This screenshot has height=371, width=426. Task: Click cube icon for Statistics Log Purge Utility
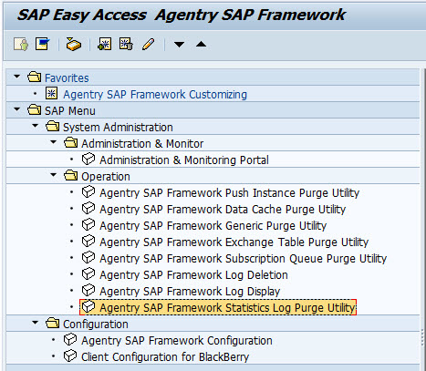(88, 306)
